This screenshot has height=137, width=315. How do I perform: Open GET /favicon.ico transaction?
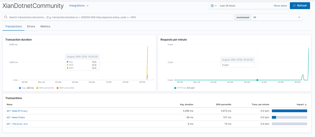[x=17, y=124]
